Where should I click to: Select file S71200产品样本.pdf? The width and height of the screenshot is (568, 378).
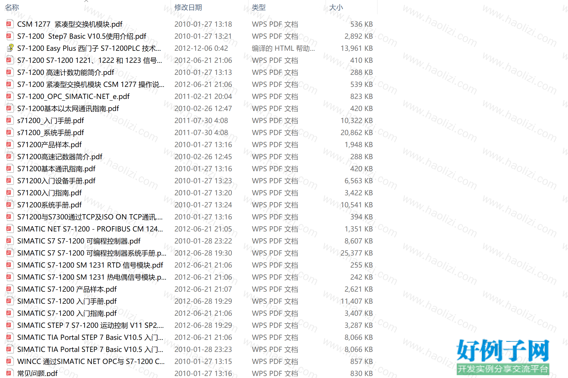click(x=49, y=145)
